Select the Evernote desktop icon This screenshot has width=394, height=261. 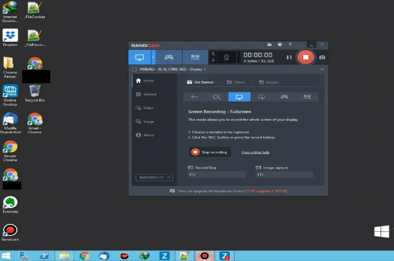[10, 205]
